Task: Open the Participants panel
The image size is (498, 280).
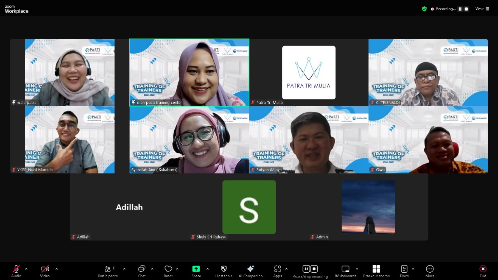Action: (x=108, y=271)
